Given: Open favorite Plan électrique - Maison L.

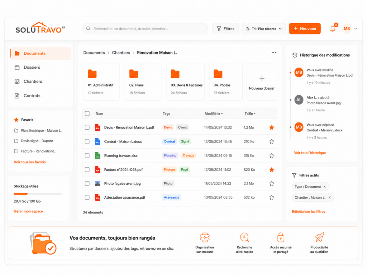Looking at the screenshot, I should (x=38, y=130).
